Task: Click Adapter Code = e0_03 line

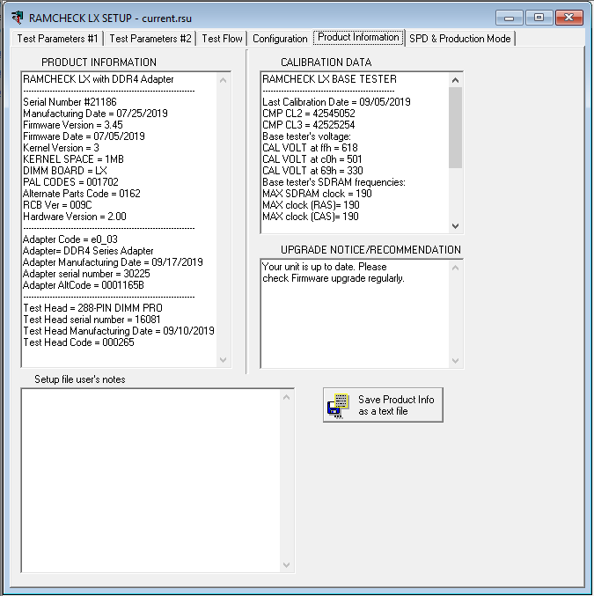Action: tap(70, 239)
